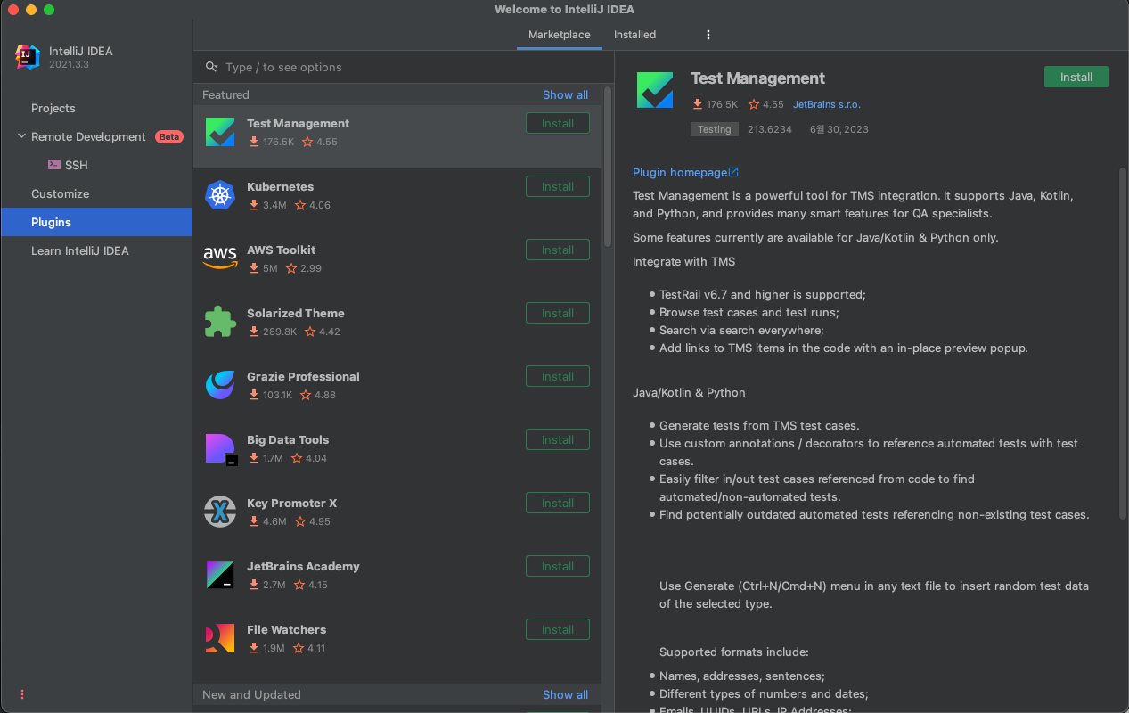Click the version number 213.6234
The image size is (1129, 713).
click(x=770, y=129)
